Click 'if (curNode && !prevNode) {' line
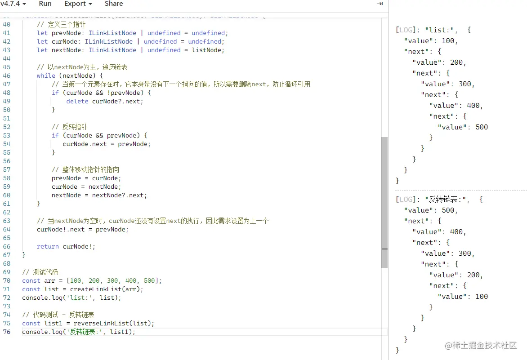 click(101, 93)
